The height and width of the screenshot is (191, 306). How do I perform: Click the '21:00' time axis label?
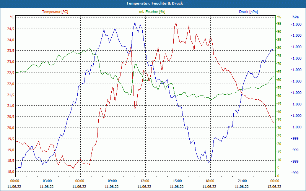[x=242, y=181]
